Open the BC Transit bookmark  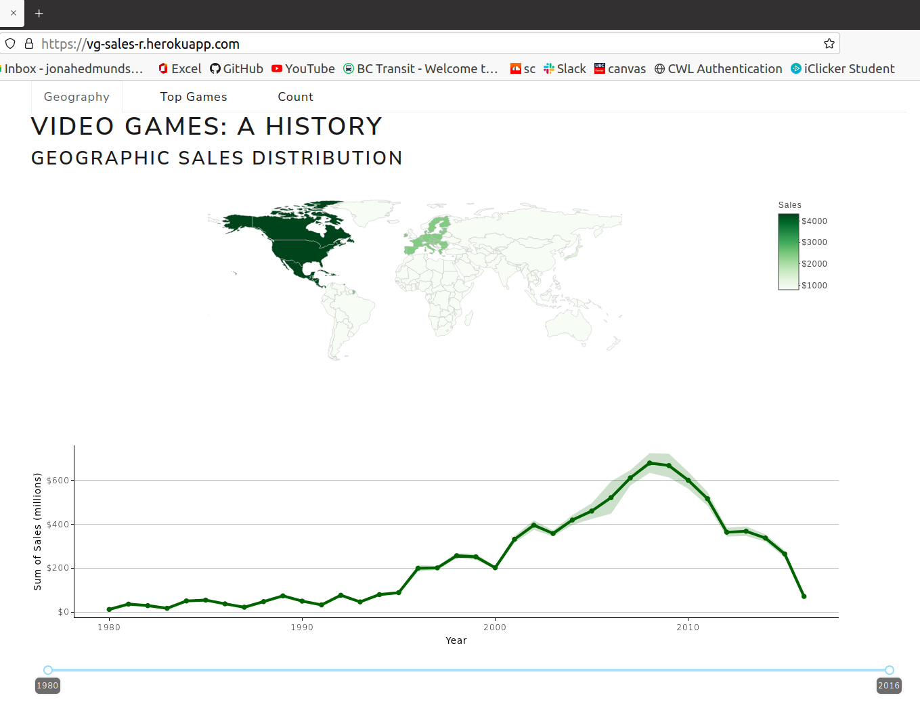(420, 68)
